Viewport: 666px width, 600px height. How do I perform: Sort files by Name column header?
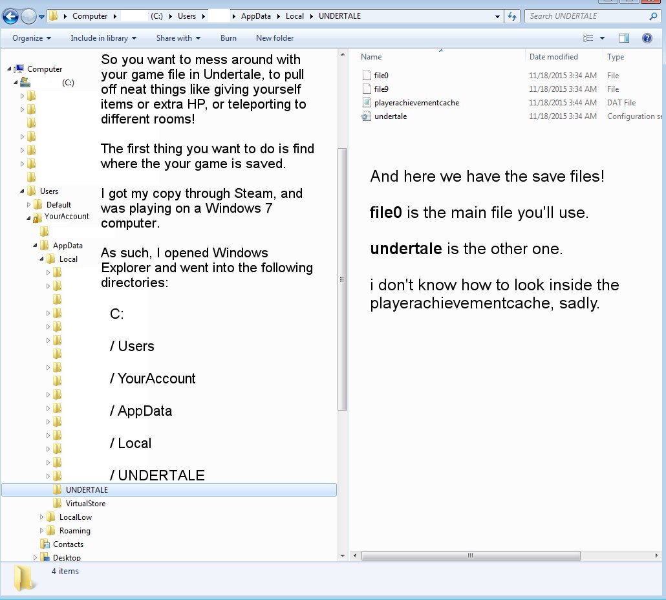click(x=371, y=57)
